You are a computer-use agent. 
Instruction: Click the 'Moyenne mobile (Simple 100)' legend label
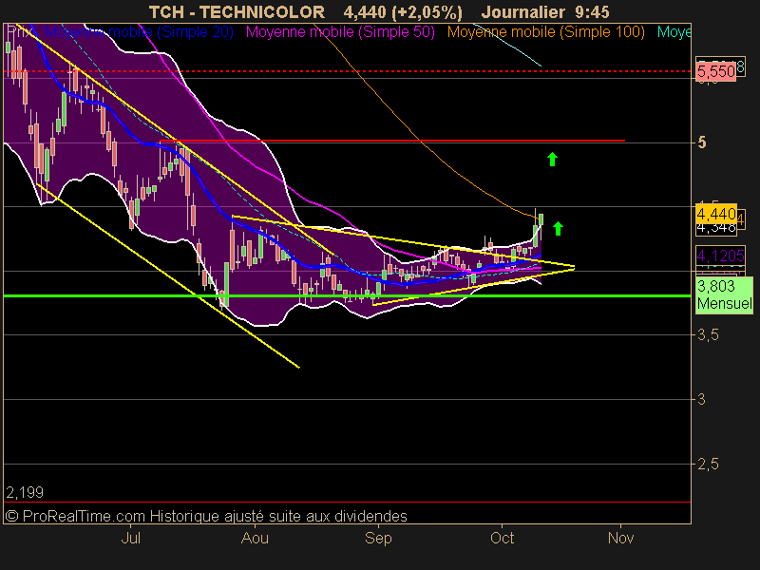(x=545, y=32)
